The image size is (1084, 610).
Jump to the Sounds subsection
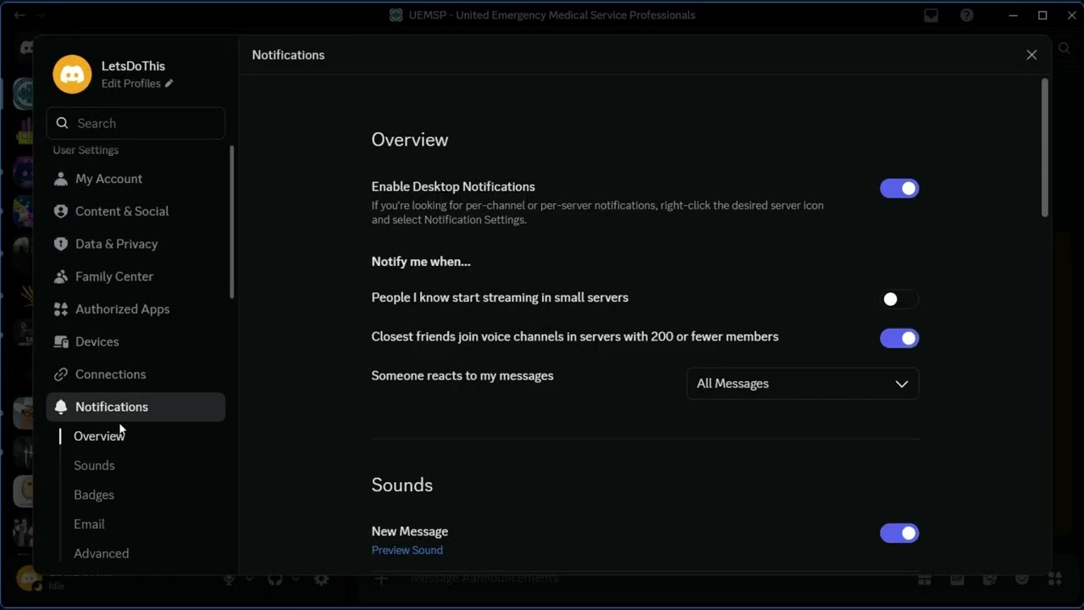pyautogui.click(x=94, y=465)
